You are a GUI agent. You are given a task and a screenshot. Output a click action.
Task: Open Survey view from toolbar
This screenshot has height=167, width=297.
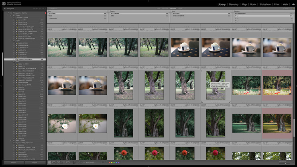63,163
